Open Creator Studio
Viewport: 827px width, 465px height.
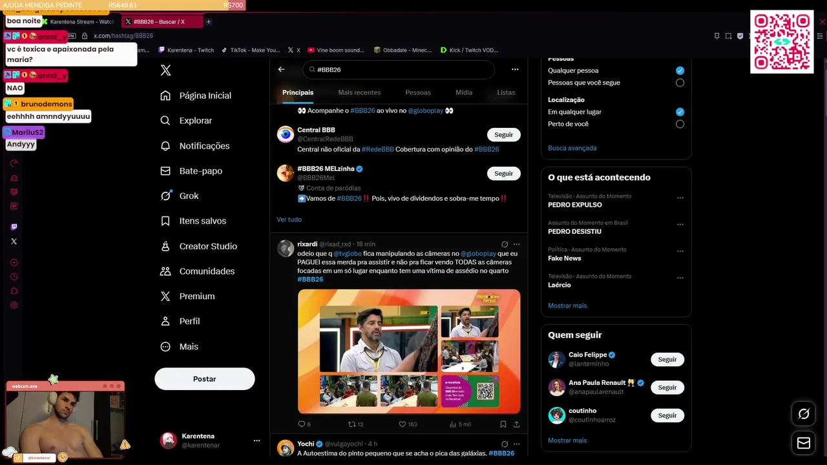click(198, 246)
